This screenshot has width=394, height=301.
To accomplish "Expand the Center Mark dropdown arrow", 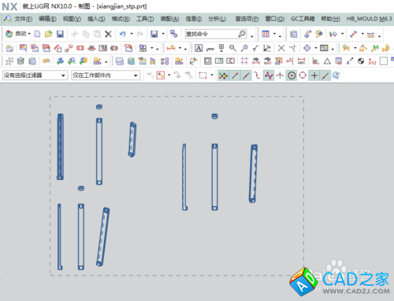I will [x=316, y=48].
